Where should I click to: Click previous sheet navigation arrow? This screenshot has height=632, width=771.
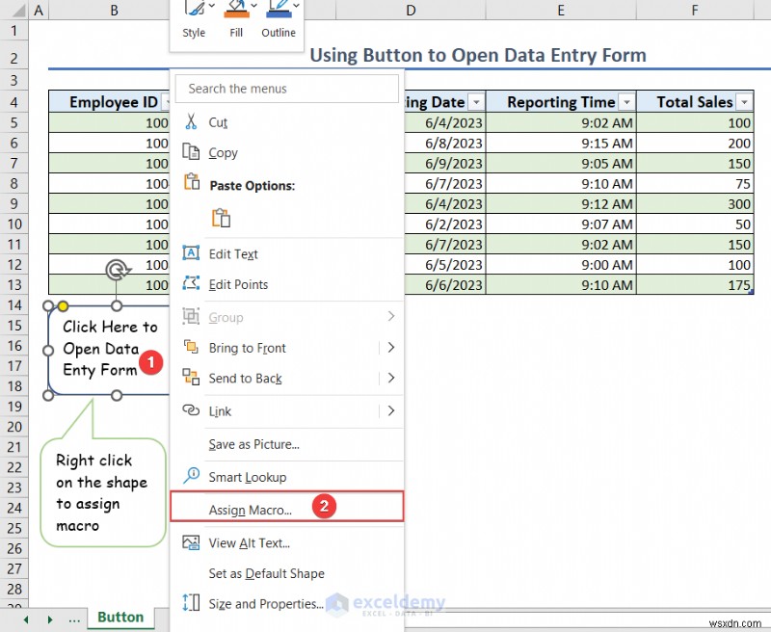[26, 619]
